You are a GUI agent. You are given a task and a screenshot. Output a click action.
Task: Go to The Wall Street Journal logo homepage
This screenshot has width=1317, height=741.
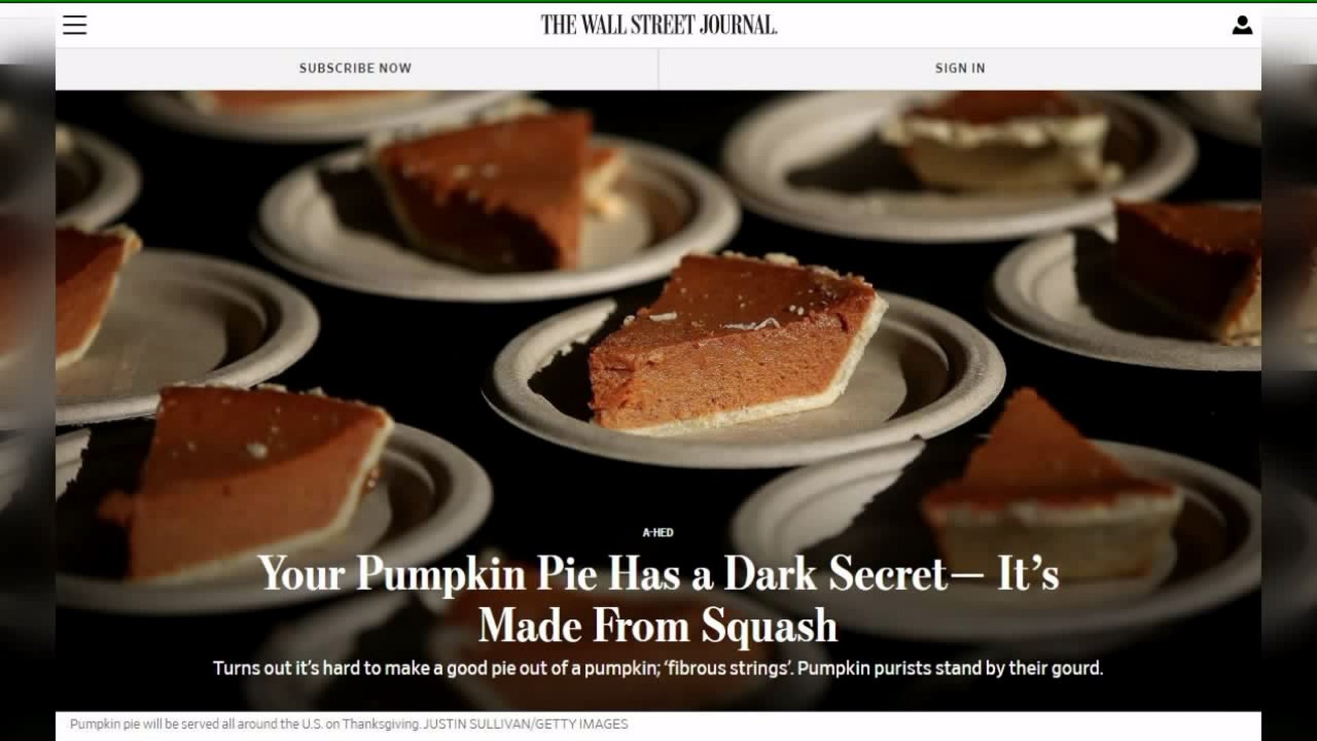658,25
